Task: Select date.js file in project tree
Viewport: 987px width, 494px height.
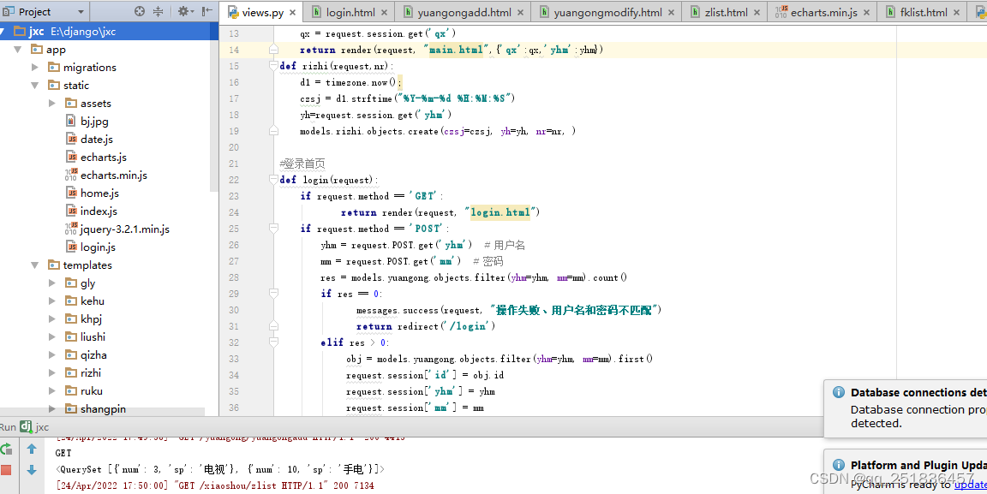Action: point(89,139)
